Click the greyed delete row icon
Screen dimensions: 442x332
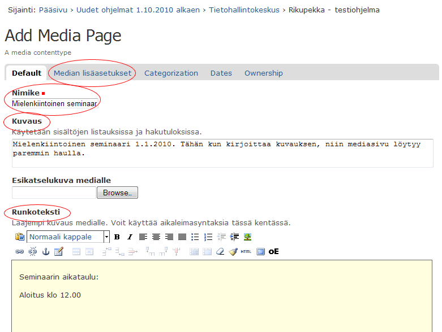pyautogui.click(x=133, y=252)
